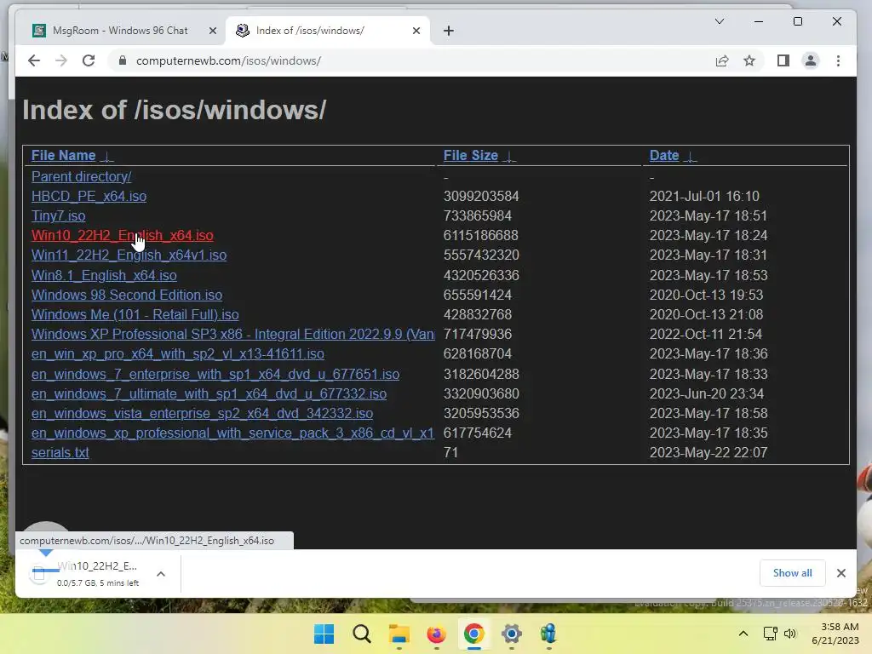This screenshot has height=654, width=872.
Task: Open the Windows Start menu
Action: click(324, 634)
